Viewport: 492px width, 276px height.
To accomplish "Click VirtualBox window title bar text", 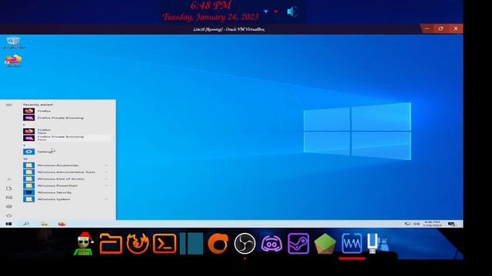I will coord(229,29).
